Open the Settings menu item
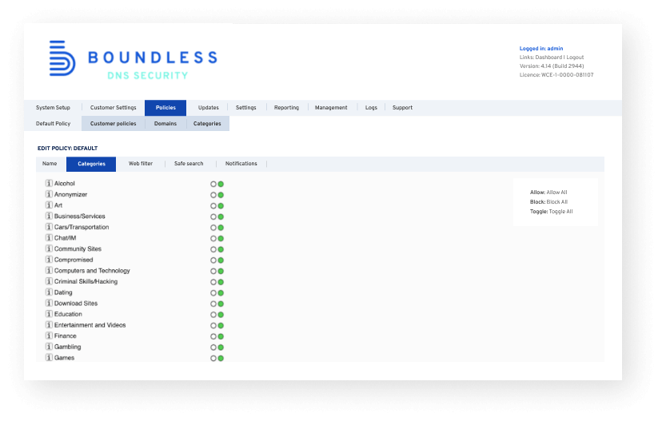The image size is (662, 421). pyautogui.click(x=246, y=108)
